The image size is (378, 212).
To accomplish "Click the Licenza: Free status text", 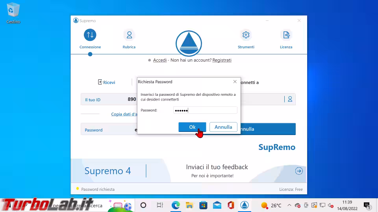I will pyautogui.click(x=291, y=189).
